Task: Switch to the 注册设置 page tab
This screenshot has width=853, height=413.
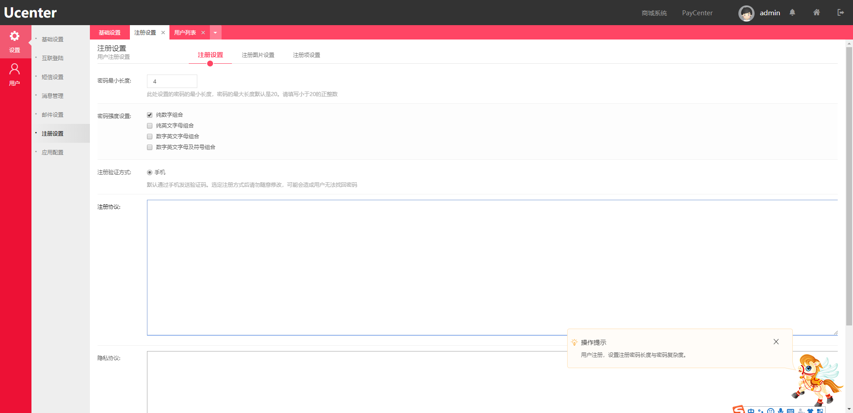Action: coord(145,32)
